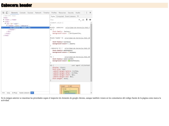Click the styles scrollbar down arrow
Screen dimensions: 169x126
(x=91, y=93)
